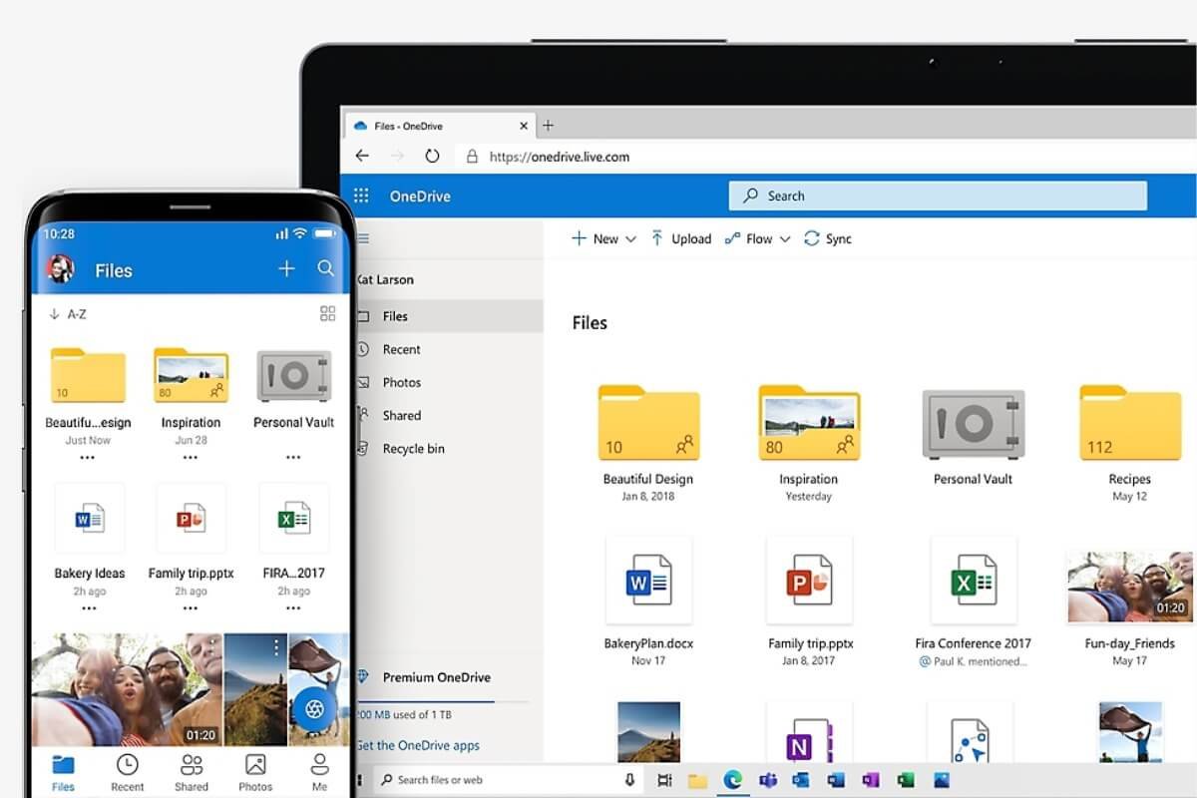Toggle the A-Z sort order on phone
Screen dimensions: 1197x798
(68, 313)
